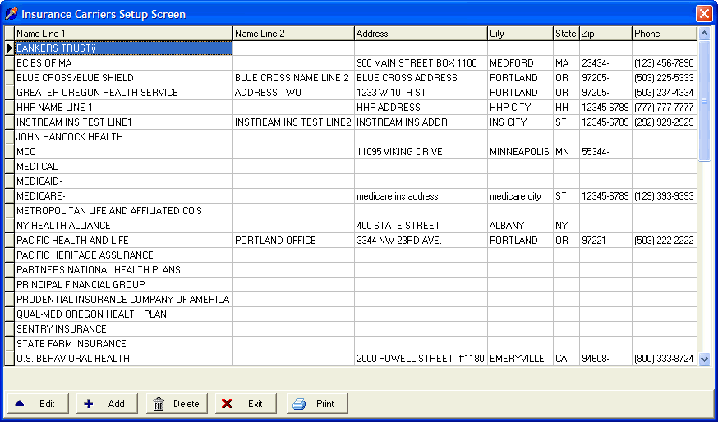Click the Name Line 1 column header

(123, 34)
